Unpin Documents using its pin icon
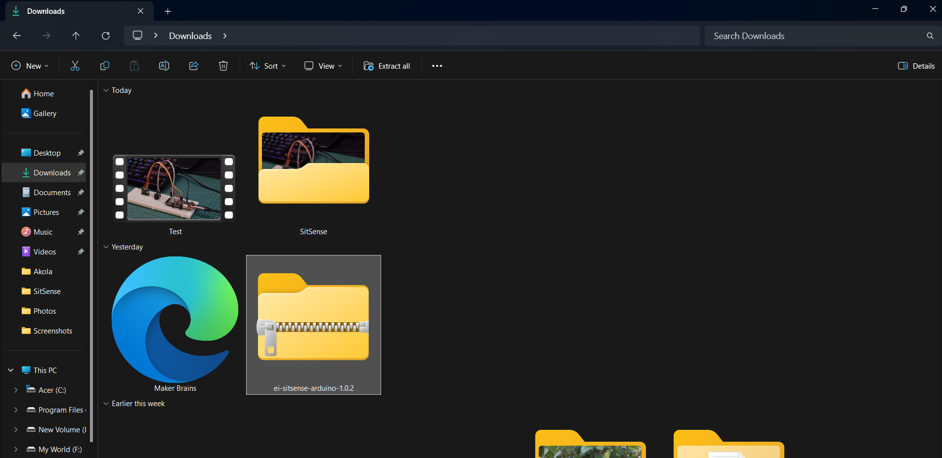Image resolution: width=942 pixels, height=458 pixels. click(81, 193)
